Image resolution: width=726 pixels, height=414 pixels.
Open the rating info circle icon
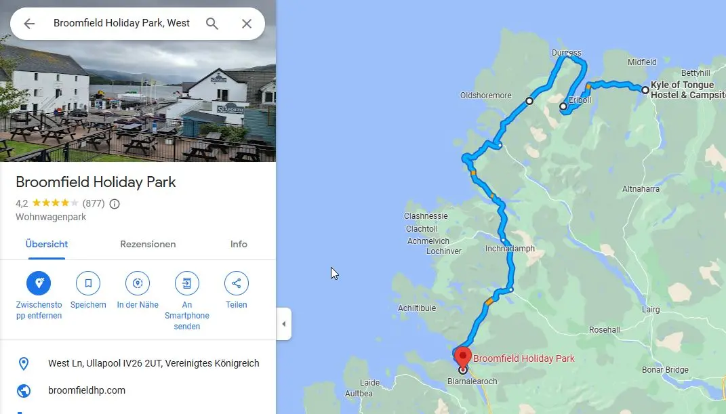[x=115, y=203]
